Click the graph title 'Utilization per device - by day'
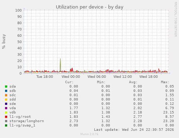Image resolution: width=179 pixels, height=138 pixels. (90, 7)
